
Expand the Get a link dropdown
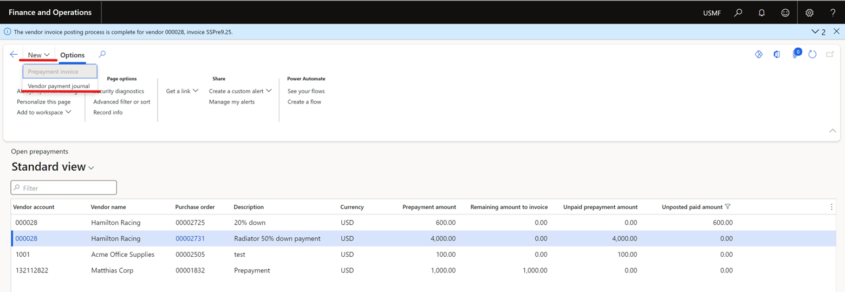pos(182,91)
